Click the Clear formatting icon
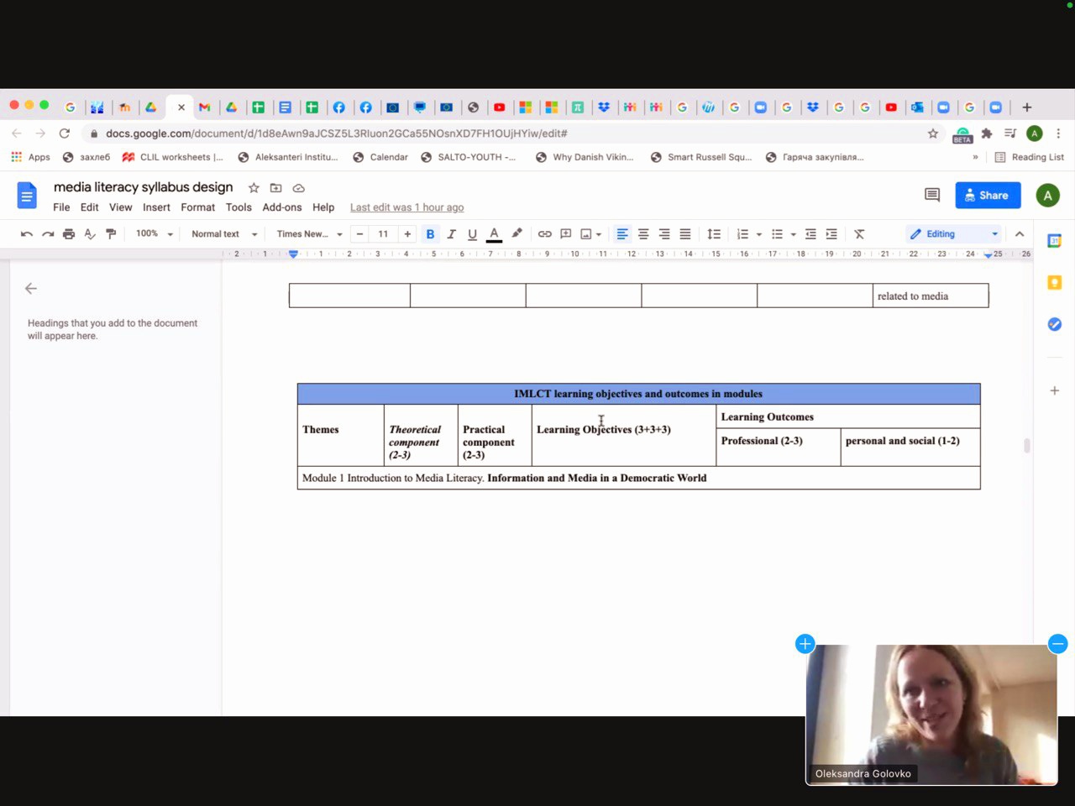 pos(859,234)
